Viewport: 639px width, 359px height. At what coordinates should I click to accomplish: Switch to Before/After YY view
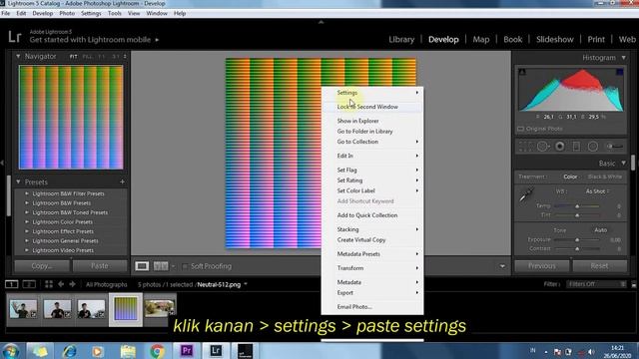tap(161, 266)
